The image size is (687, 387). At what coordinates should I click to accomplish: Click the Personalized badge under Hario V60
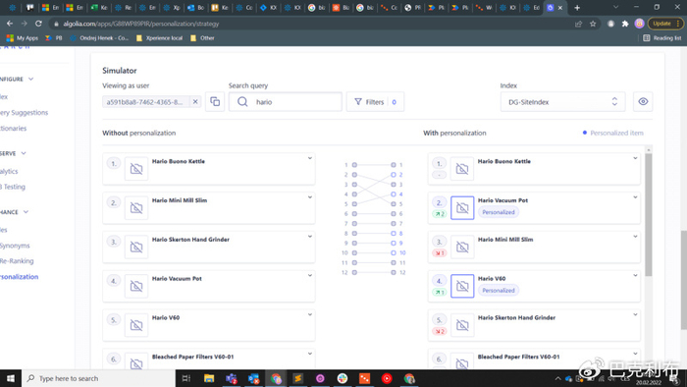(x=499, y=290)
